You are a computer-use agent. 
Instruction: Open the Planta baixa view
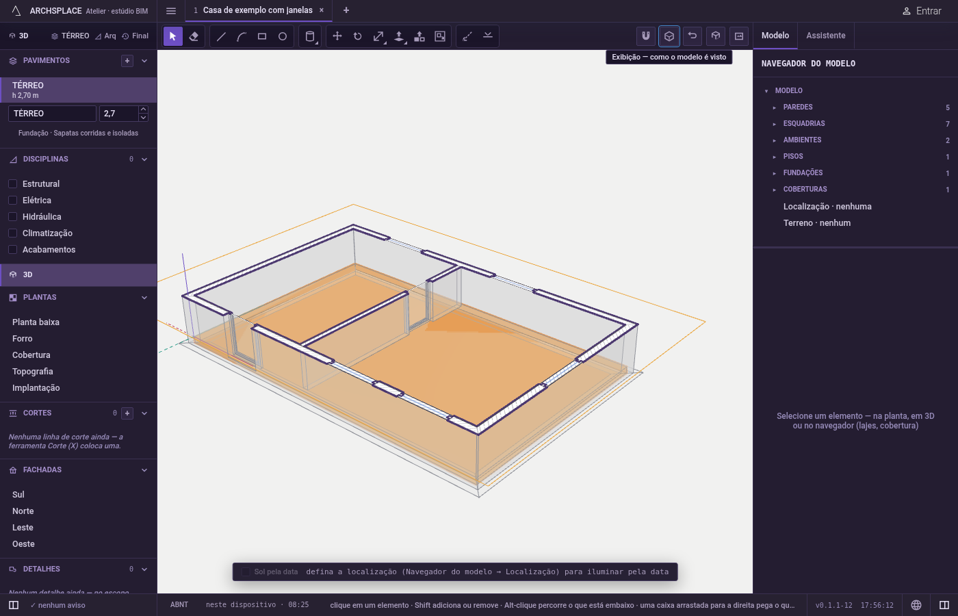coord(36,322)
